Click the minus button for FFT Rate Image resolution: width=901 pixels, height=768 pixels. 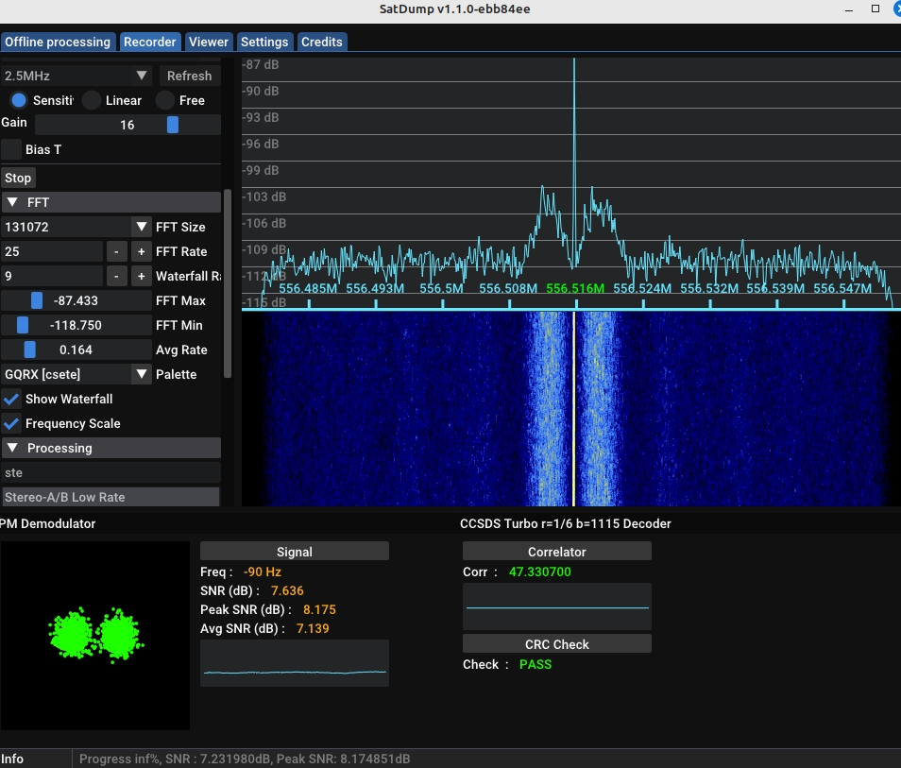pyautogui.click(x=116, y=251)
